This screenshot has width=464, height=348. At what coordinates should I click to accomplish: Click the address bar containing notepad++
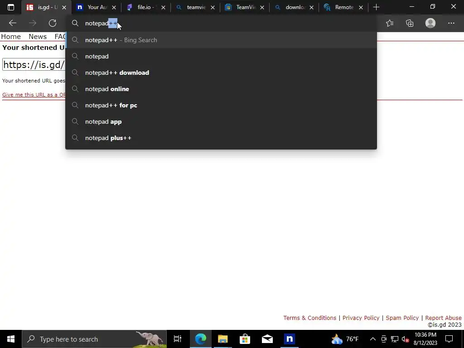click(221, 23)
